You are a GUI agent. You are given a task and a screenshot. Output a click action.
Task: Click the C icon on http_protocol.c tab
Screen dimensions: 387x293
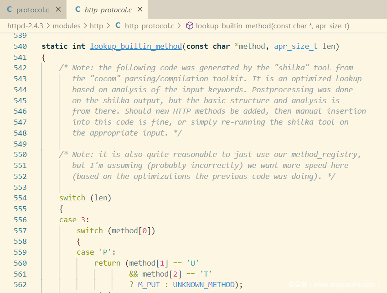point(77,10)
